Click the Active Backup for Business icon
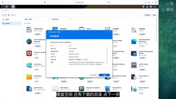The image size is (176, 99). (x=29, y=42)
